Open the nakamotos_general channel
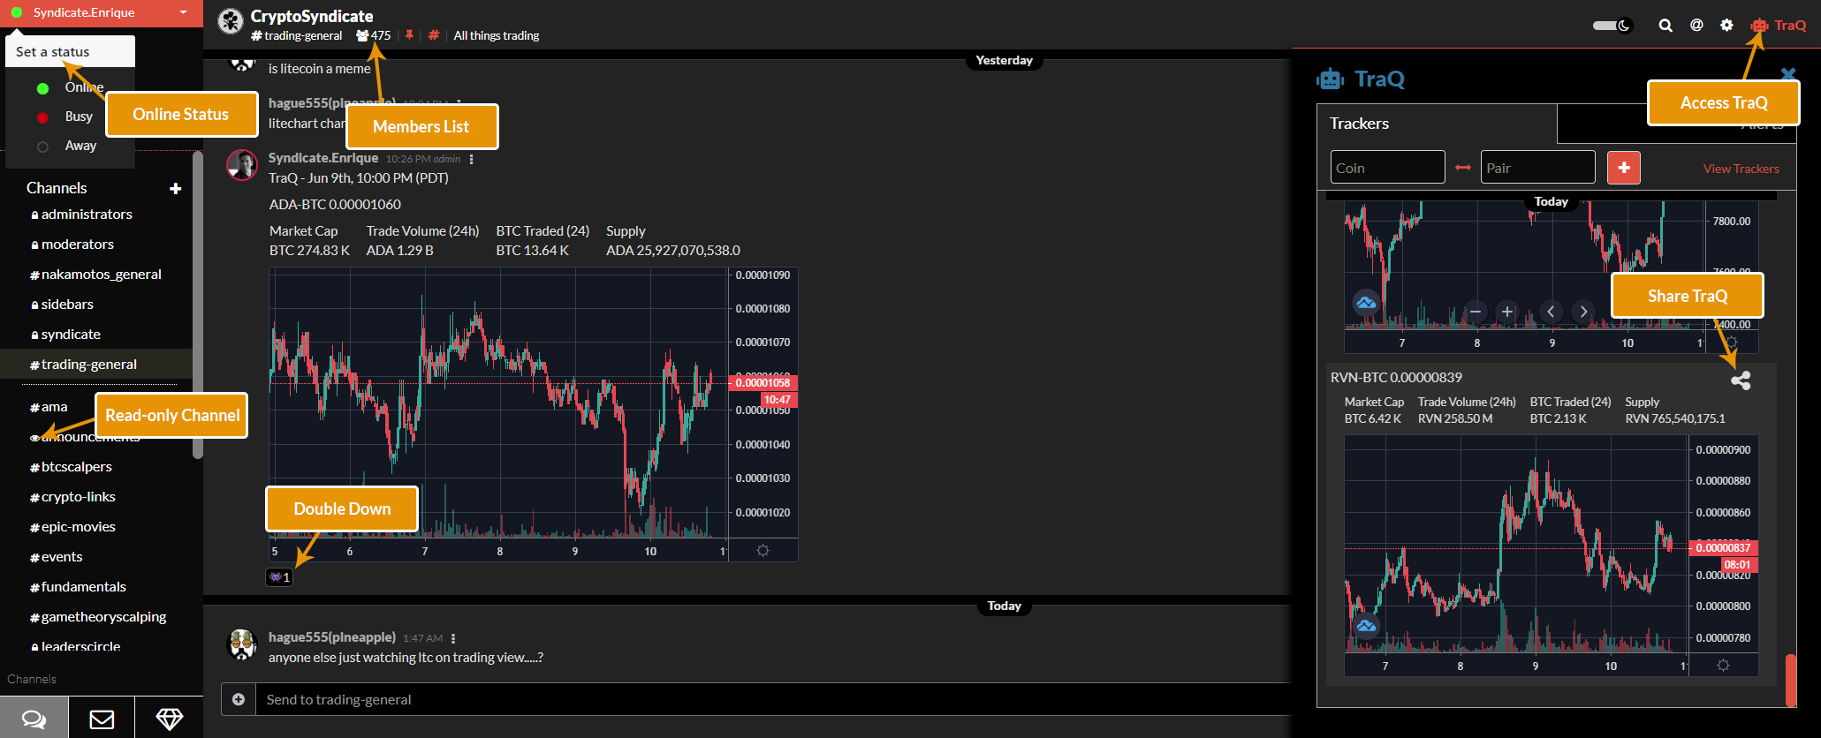This screenshot has height=738, width=1821. point(95,275)
